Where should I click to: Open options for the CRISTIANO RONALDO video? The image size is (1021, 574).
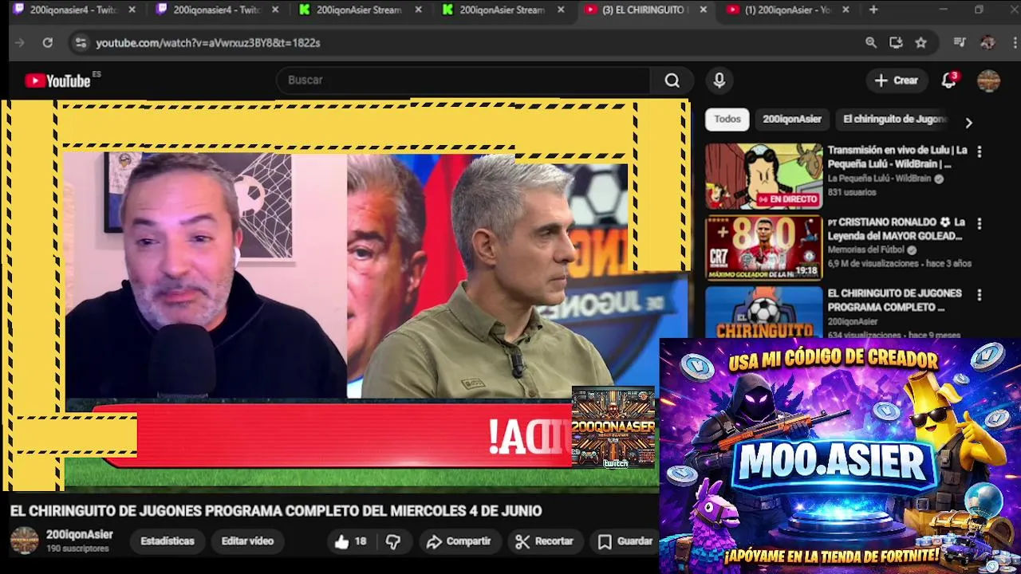coord(980,223)
